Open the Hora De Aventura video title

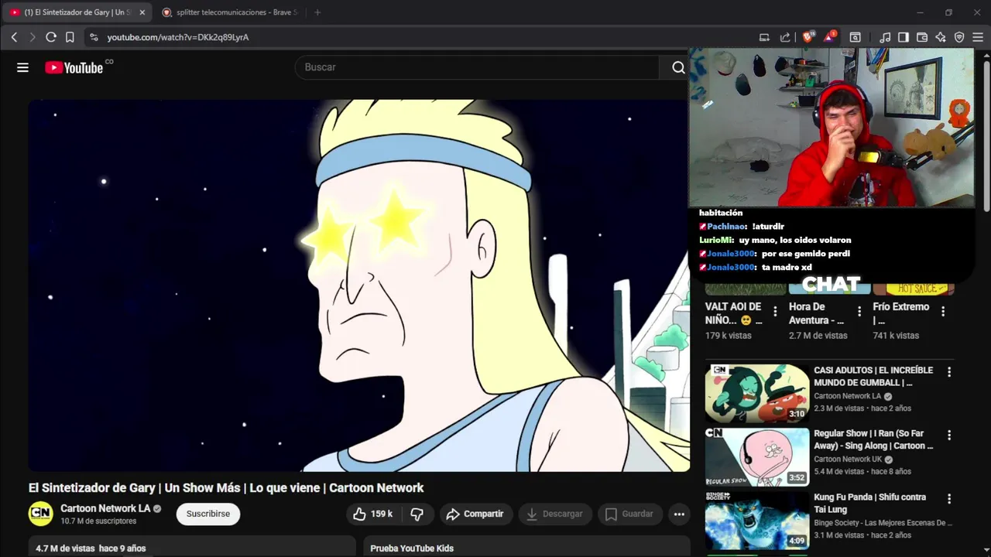[x=818, y=313]
